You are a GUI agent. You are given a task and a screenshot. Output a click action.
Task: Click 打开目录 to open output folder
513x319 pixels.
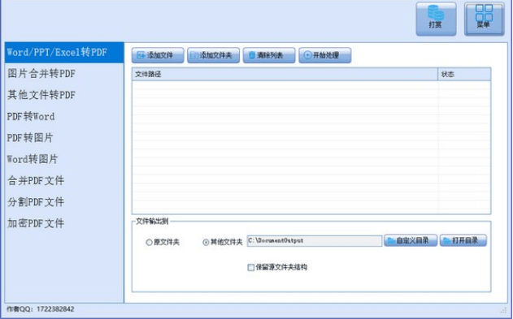pos(463,240)
